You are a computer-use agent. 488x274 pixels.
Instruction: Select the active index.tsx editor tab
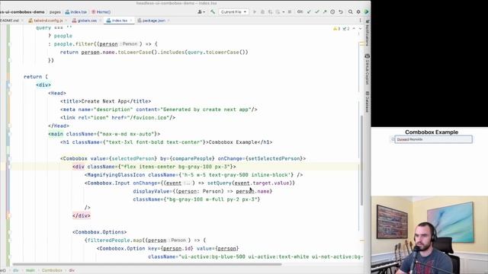[118, 21]
